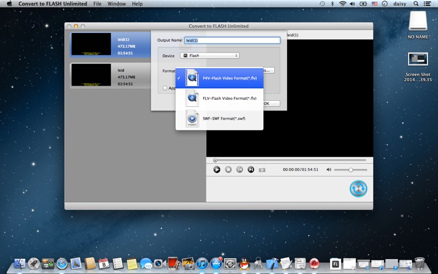
Task: Open Reminders checklist in the Dock
Action: pyautogui.click(x=118, y=264)
